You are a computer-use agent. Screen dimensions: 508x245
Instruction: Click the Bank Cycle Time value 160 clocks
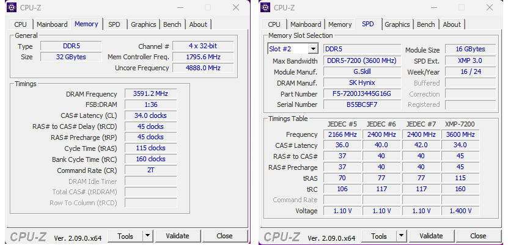pos(150,159)
